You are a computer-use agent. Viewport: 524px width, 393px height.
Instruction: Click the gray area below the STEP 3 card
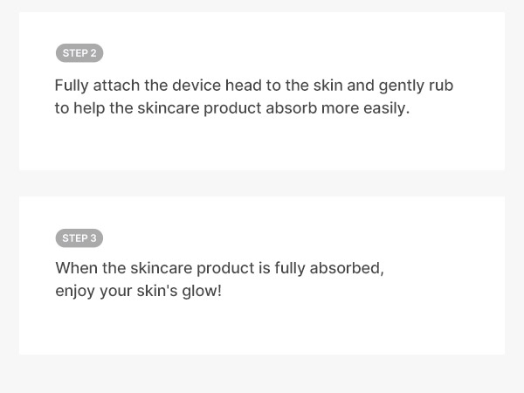(262, 374)
